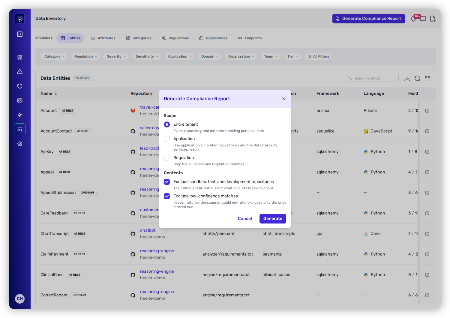Refresh the data entities table
Viewport: 450px width, 318px height.
point(417,78)
